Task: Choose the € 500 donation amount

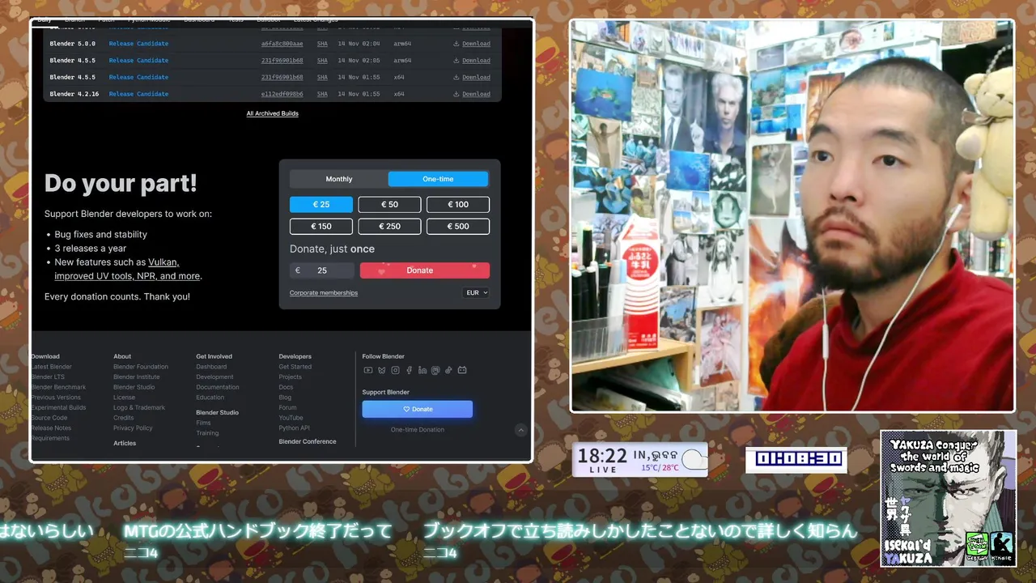Action: pyautogui.click(x=458, y=226)
